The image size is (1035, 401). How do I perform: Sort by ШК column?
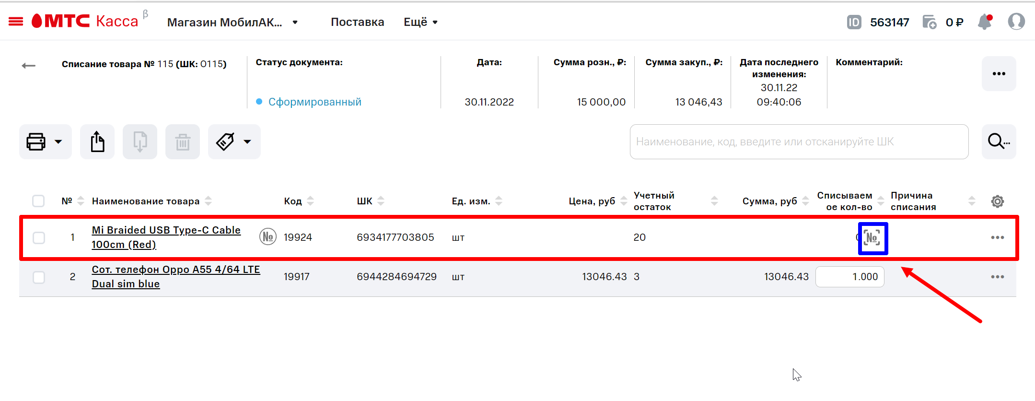point(381,201)
